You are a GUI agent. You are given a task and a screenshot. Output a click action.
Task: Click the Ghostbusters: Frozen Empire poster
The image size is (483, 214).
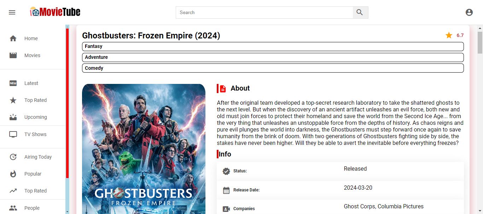click(144, 149)
